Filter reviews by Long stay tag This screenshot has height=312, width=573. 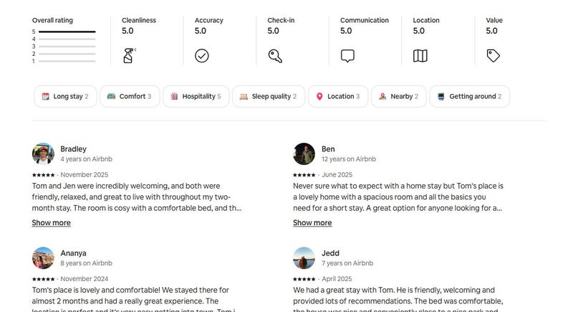click(65, 96)
